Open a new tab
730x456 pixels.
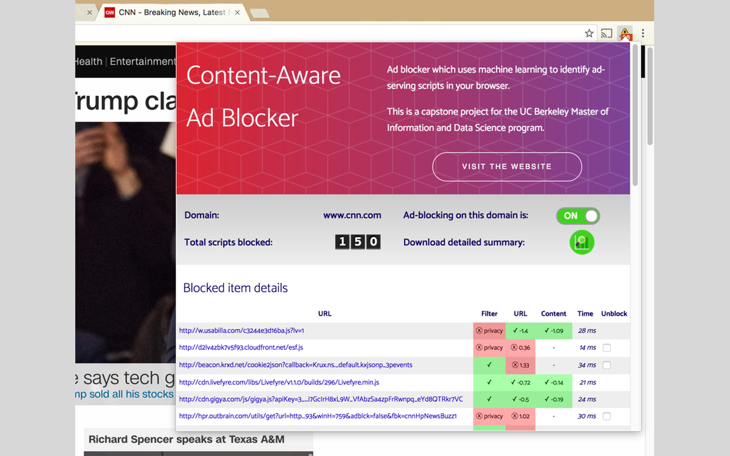(259, 14)
